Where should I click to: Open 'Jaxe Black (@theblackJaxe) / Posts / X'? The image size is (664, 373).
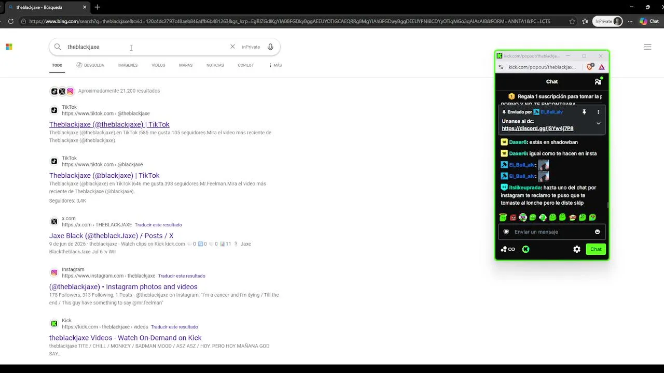click(x=112, y=236)
